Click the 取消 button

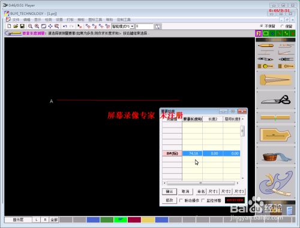click(x=185, y=191)
